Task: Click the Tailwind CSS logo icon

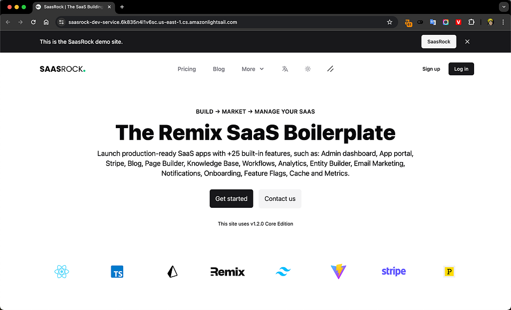Action: [x=283, y=272]
